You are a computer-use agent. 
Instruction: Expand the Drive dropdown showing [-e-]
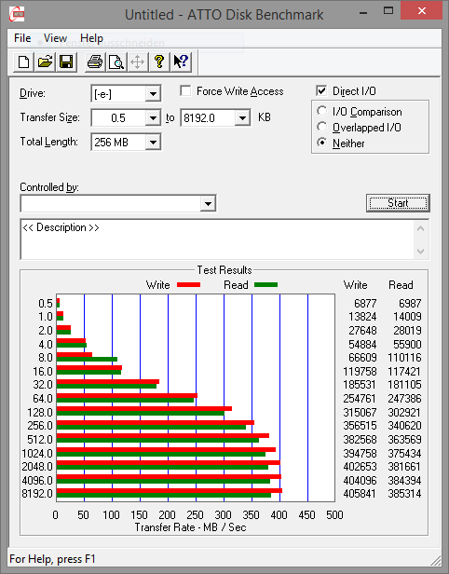pos(153,94)
